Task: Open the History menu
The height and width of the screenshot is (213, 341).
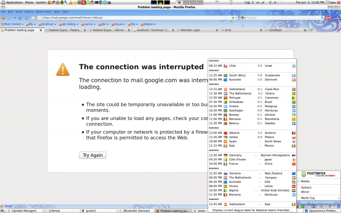Action: pos(29,12)
